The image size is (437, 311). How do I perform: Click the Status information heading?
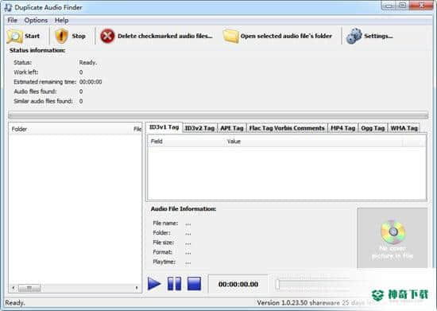pos(37,50)
